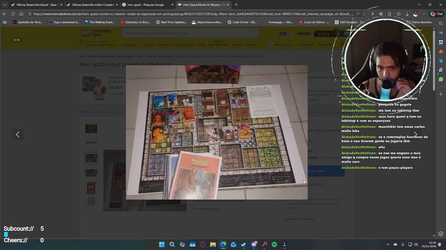Select first product thumbnail in gallery
446x250 pixels.
coord(91,129)
